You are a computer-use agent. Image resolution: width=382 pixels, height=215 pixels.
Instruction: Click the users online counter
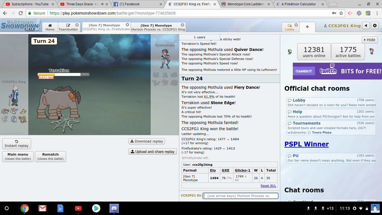314,52
